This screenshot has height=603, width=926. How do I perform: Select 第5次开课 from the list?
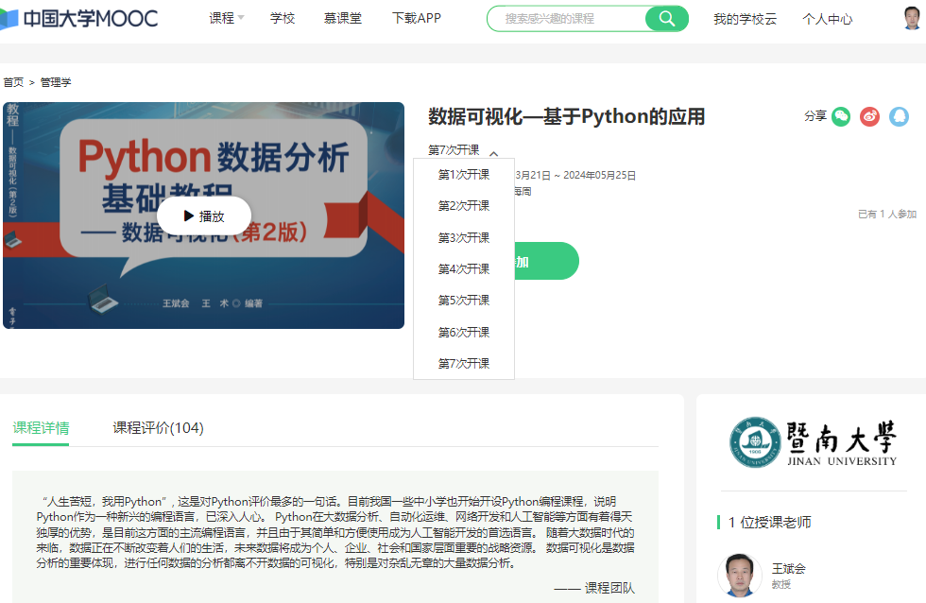point(464,300)
